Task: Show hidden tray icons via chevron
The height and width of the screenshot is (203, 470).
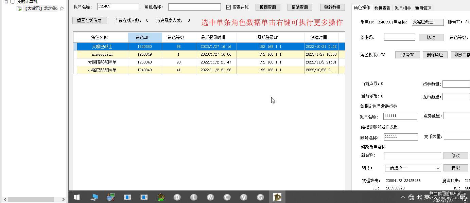Action: [x=403, y=197]
